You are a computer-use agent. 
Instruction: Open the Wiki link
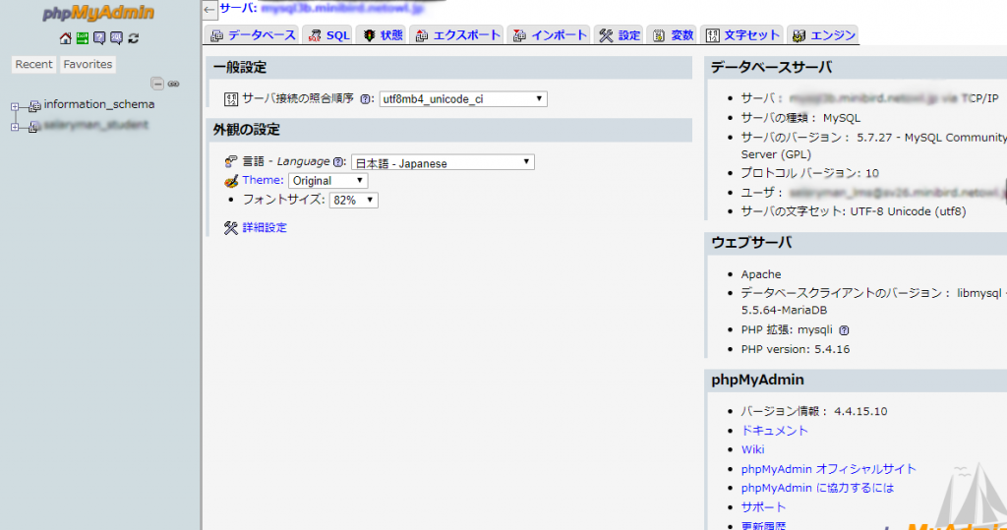[752, 449]
